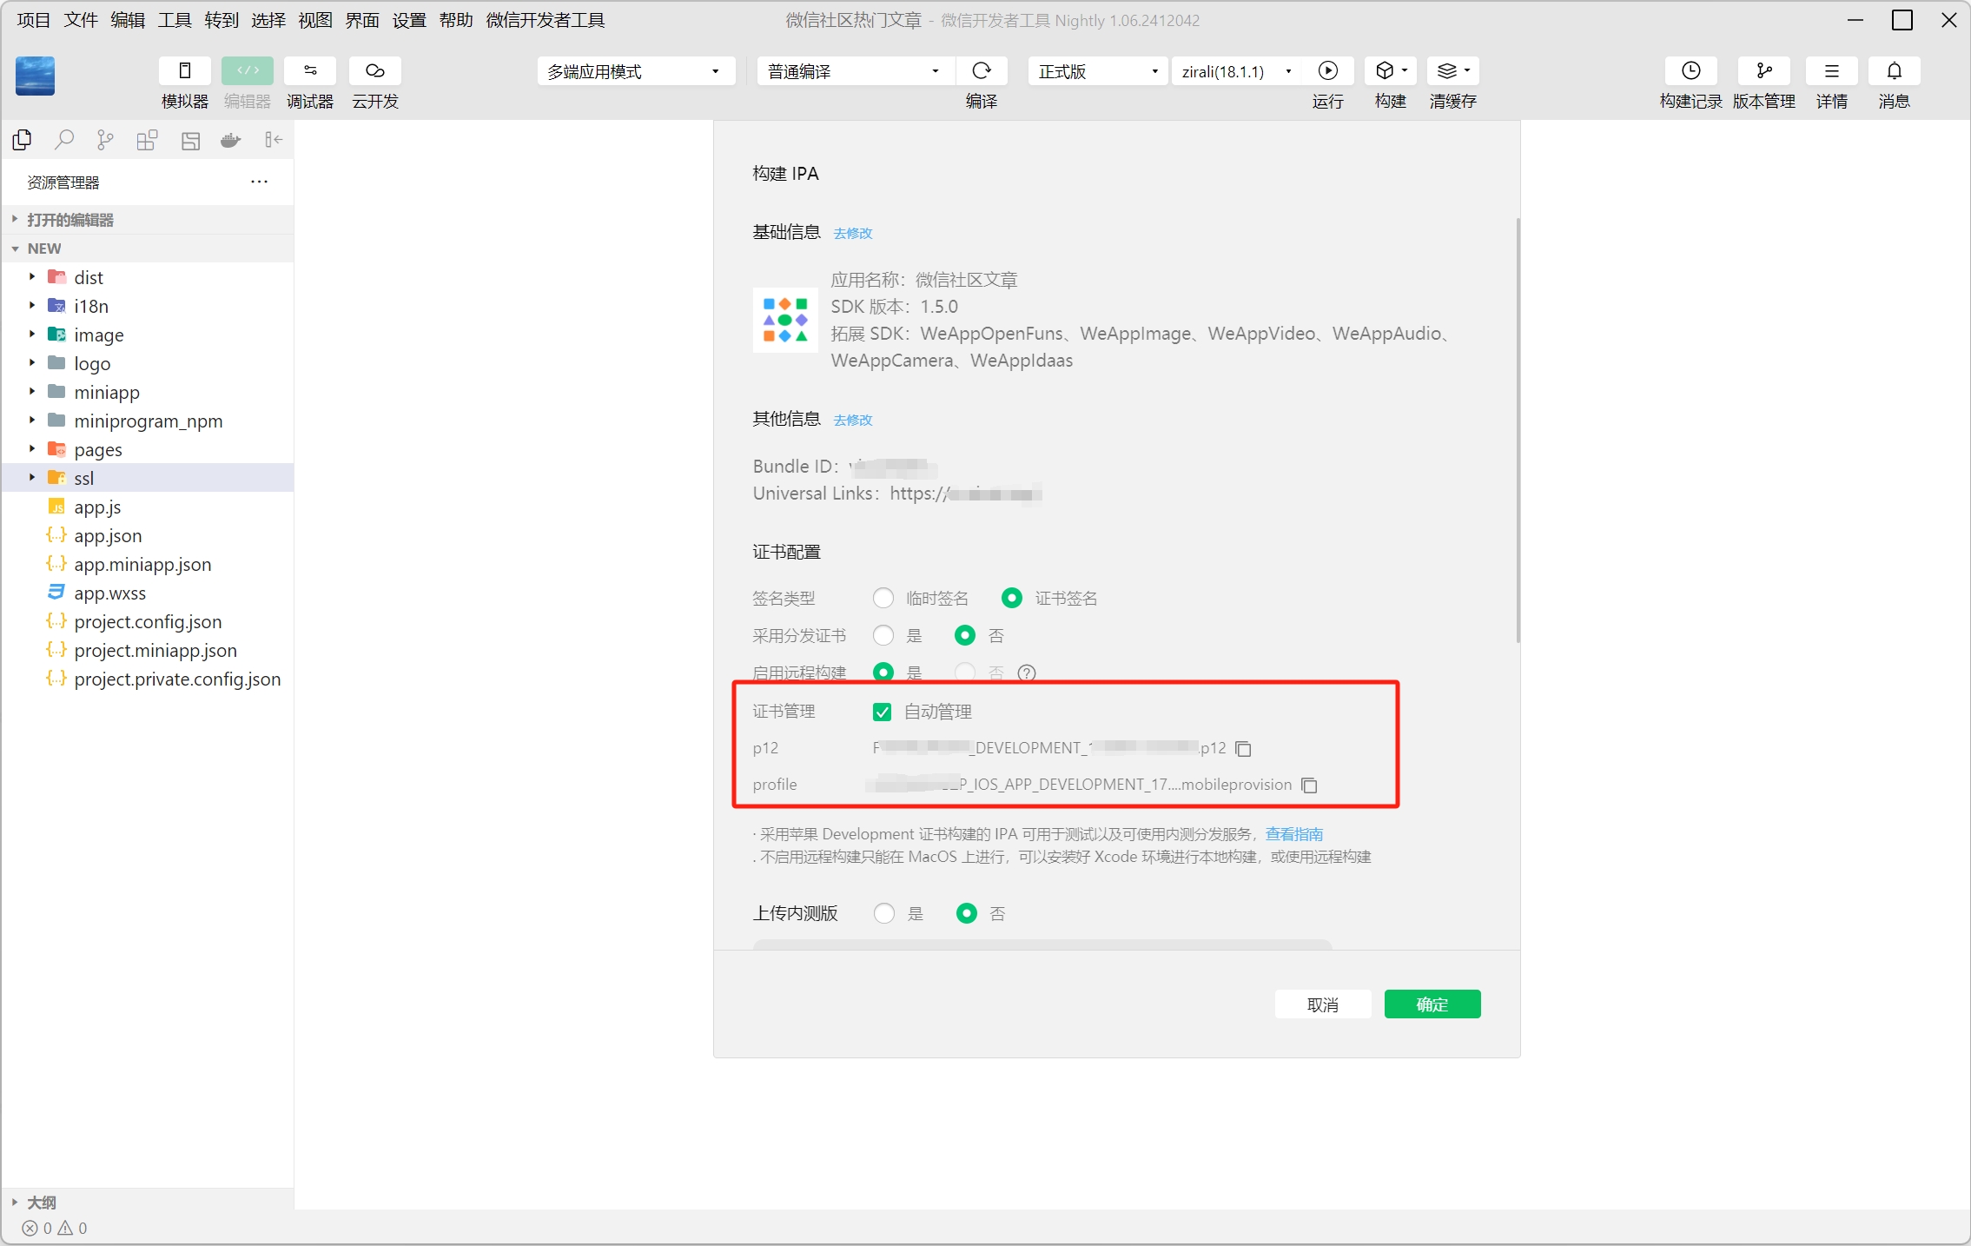This screenshot has width=1971, height=1246.
Task: Select 否 for upload beta (上传内测版)
Action: point(967,914)
